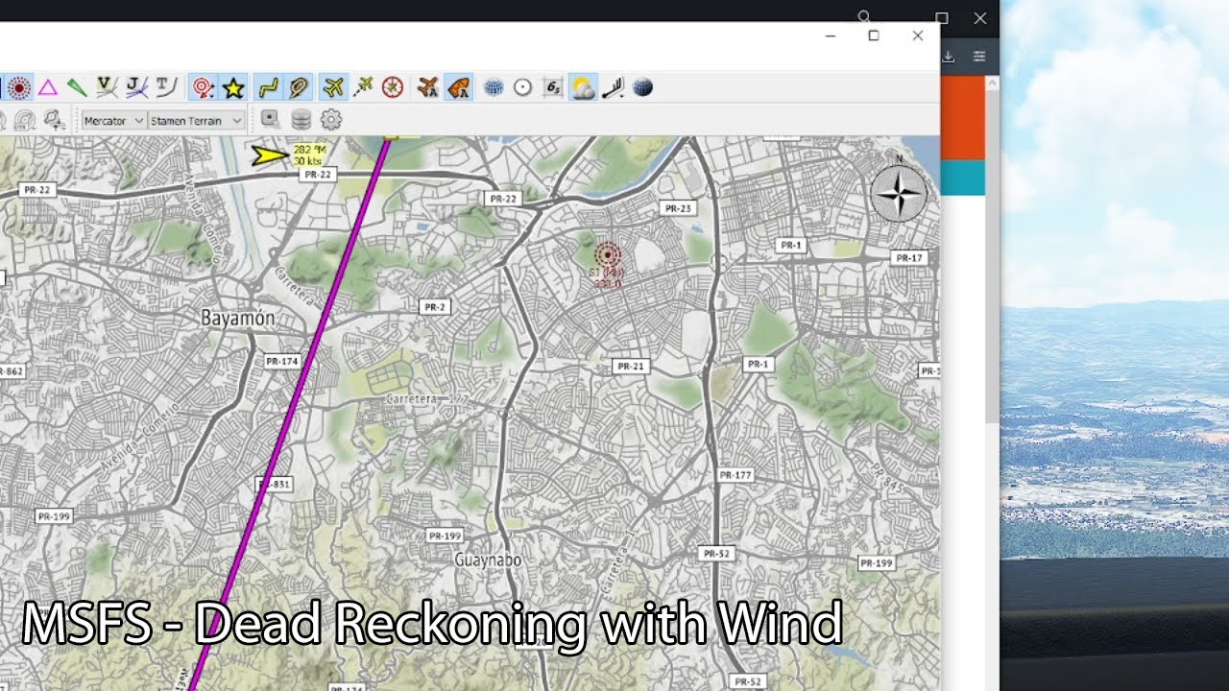Toggle the orange AI ship icon

point(458,88)
